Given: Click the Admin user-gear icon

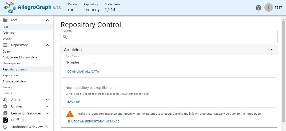Looking at the screenshot, I should 5,100.
